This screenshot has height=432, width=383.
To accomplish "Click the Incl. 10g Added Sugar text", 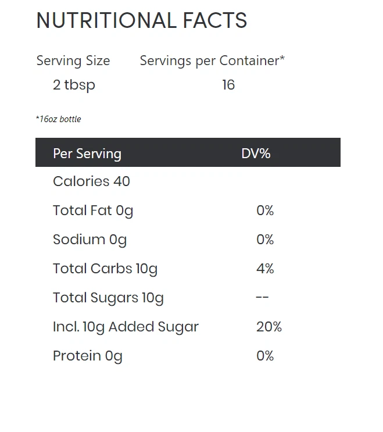I will coord(126,327).
